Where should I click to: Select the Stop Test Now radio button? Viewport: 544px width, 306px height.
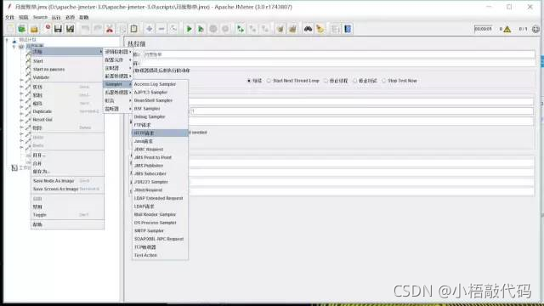click(383, 81)
